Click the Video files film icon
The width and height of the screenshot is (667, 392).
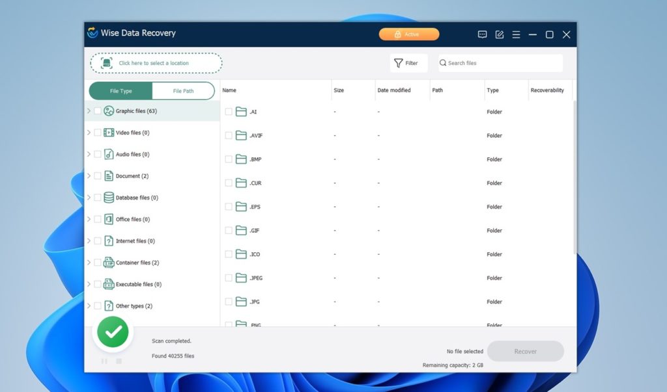(x=109, y=133)
